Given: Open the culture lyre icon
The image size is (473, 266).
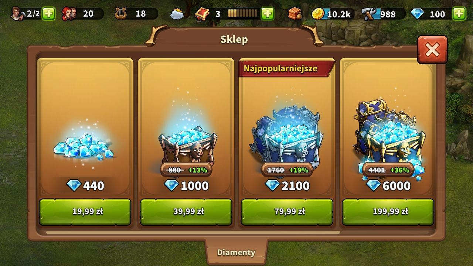Looking at the screenshot, I should click(120, 14).
